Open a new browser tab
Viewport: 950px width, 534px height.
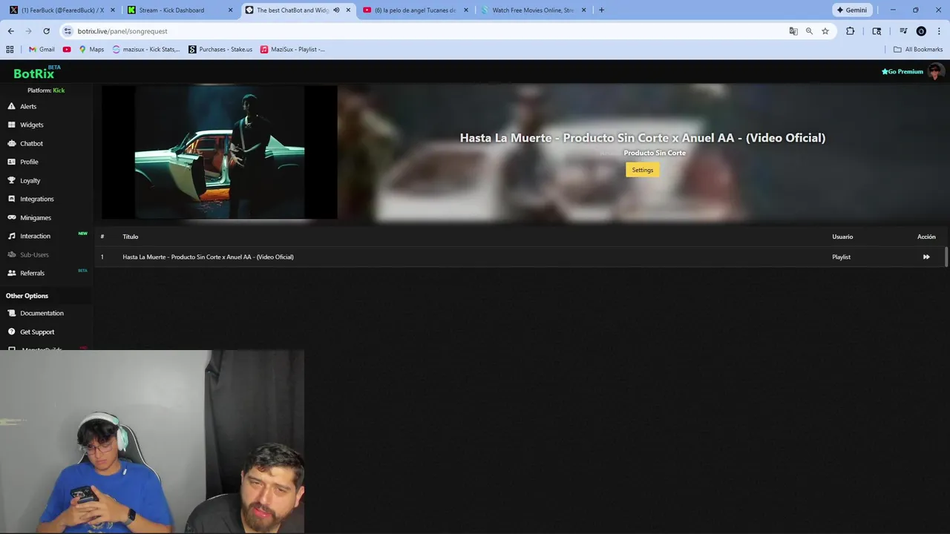tap(601, 10)
